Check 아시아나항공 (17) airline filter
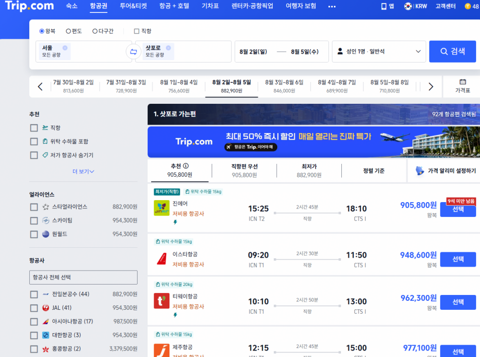This screenshot has width=480, height=357. [x=34, y=322]
